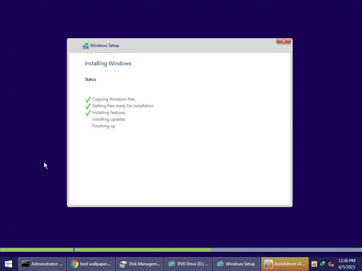Image resolution: width=362 pixels, height=271 pixels.
Task: Open the Chrome 'best wallpaper' taskbar item
Action: [x=91, y=264]
